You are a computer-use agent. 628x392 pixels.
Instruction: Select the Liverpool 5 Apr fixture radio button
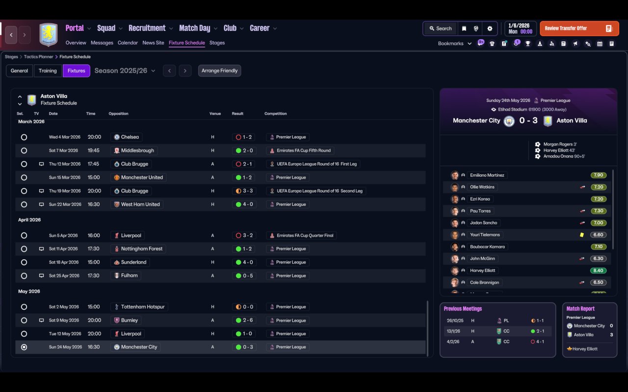pos(24,236)
